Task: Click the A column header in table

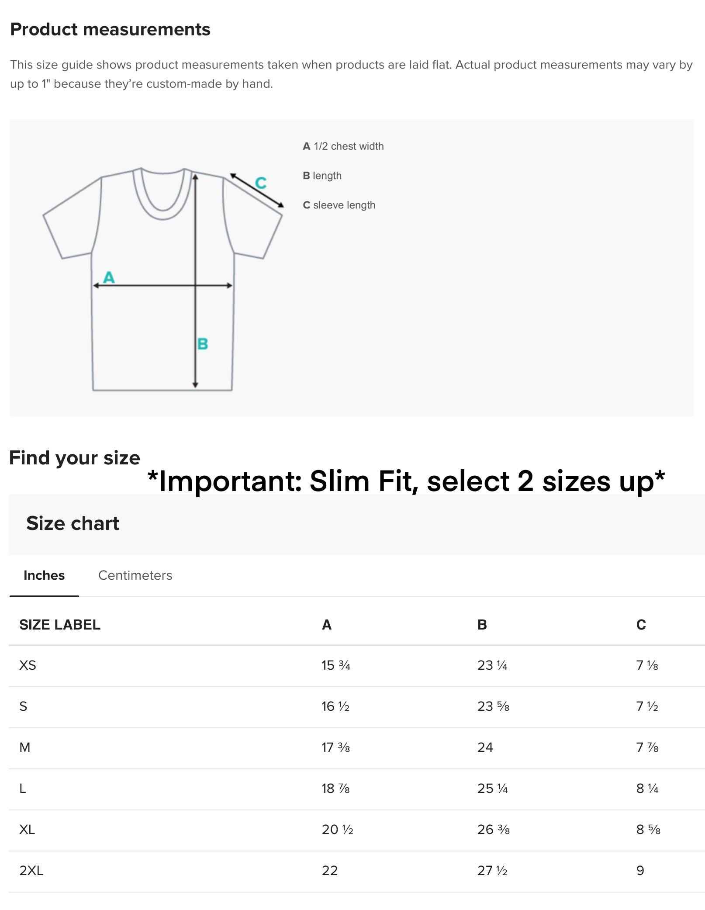Action: [327, 625]
